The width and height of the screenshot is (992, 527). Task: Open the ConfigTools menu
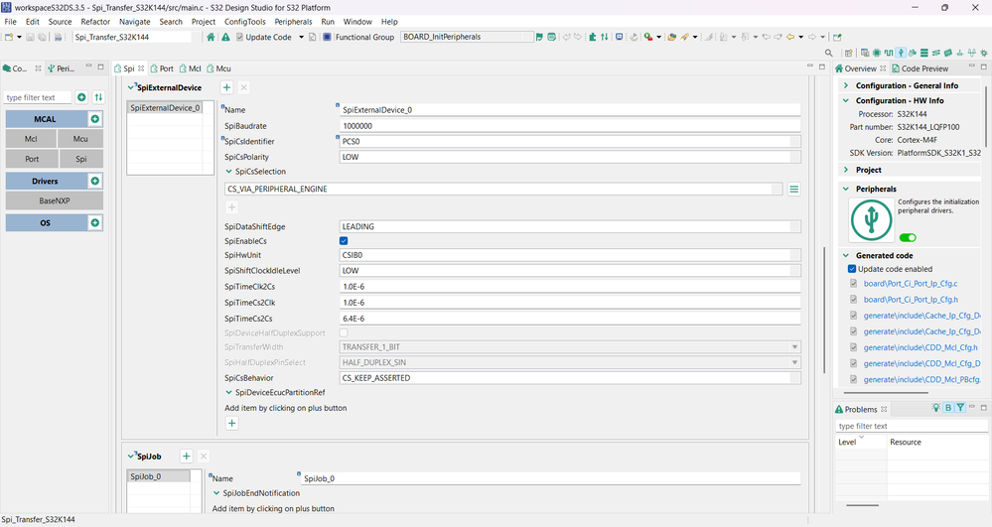(245, 22)
